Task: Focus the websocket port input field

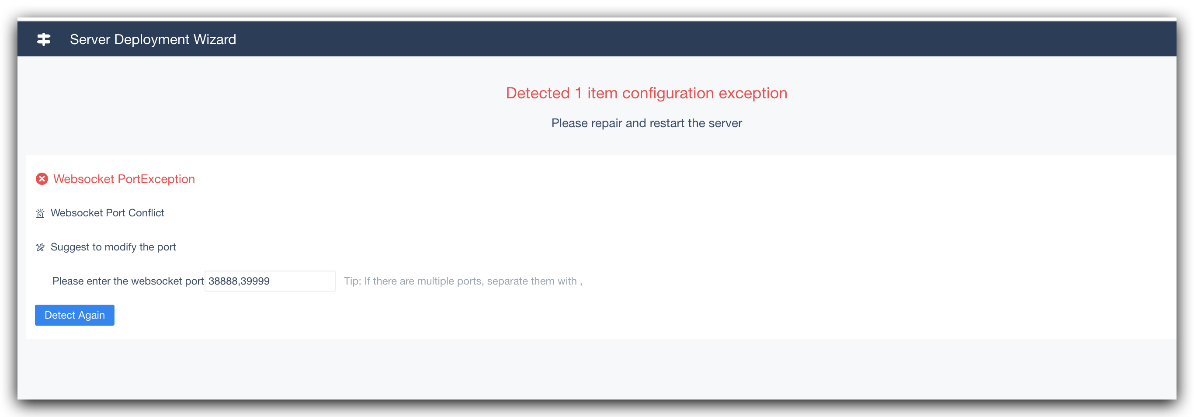Action: point(269,281)
